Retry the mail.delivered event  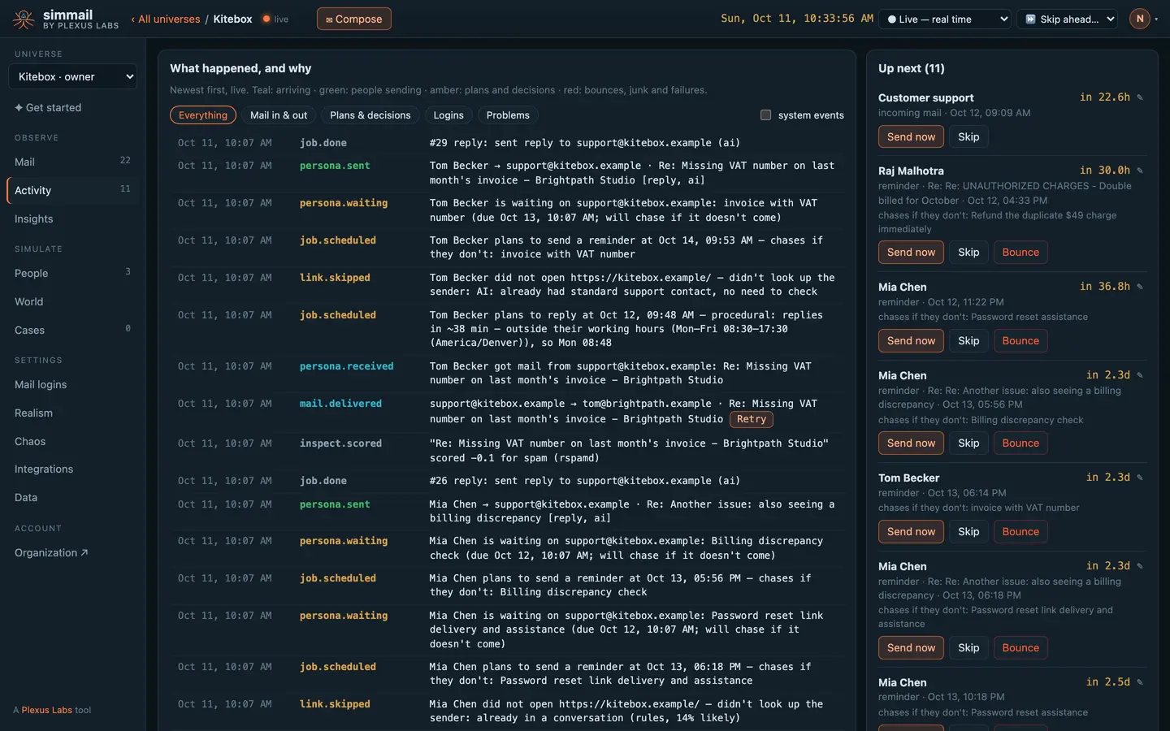click(x=752, y=419)
